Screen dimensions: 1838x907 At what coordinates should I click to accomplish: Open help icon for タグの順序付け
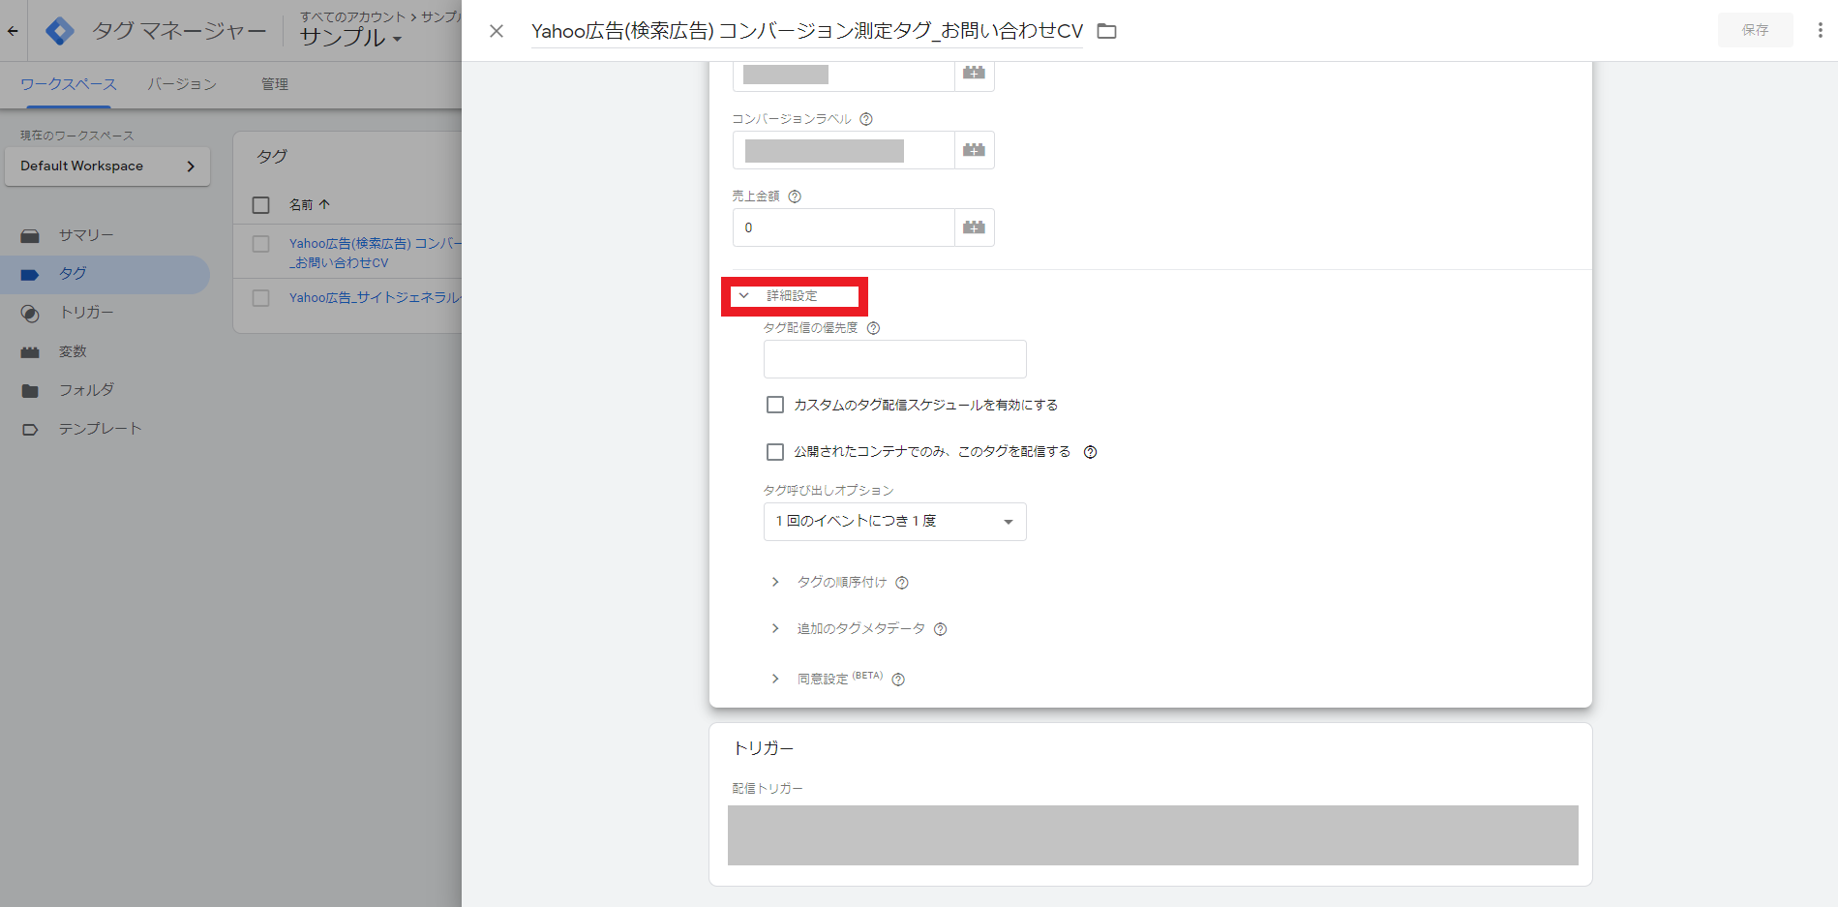(x=902, y=583)
